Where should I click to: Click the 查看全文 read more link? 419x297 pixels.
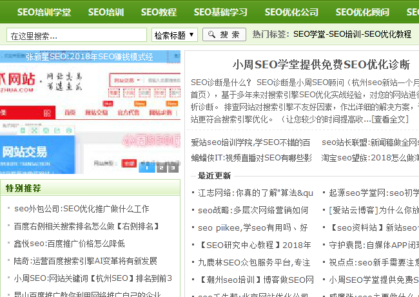pyautogui.click(x=390, y=119)
